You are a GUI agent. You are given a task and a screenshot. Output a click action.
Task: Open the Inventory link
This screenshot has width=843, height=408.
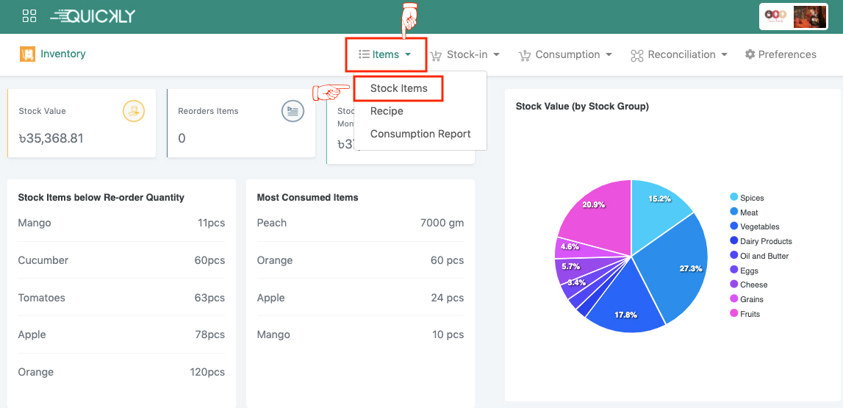(x=62, y=54)
